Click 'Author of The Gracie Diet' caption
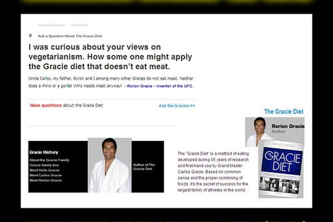The height and width of the screenshot is (222, 333). (x=144, y=167)
